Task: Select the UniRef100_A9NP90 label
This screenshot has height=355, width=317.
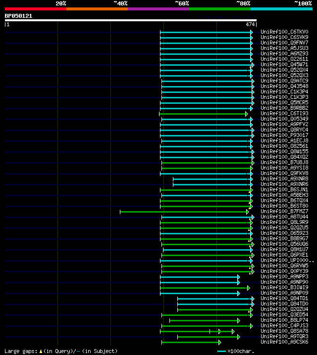Action: tap(284, 282)
